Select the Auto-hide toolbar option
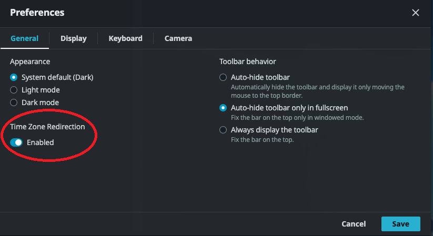Image resolution: width=433 pixels, height=236 pixels. coord(223,77)
